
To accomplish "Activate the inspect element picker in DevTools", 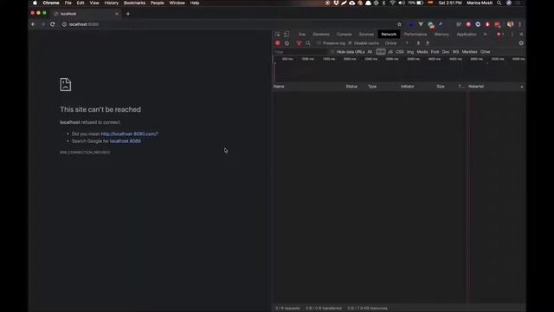I will (x=278, y=35).
